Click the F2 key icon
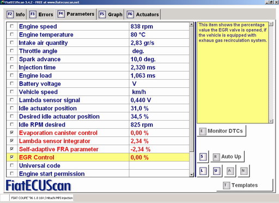 (x=10, y=14)
